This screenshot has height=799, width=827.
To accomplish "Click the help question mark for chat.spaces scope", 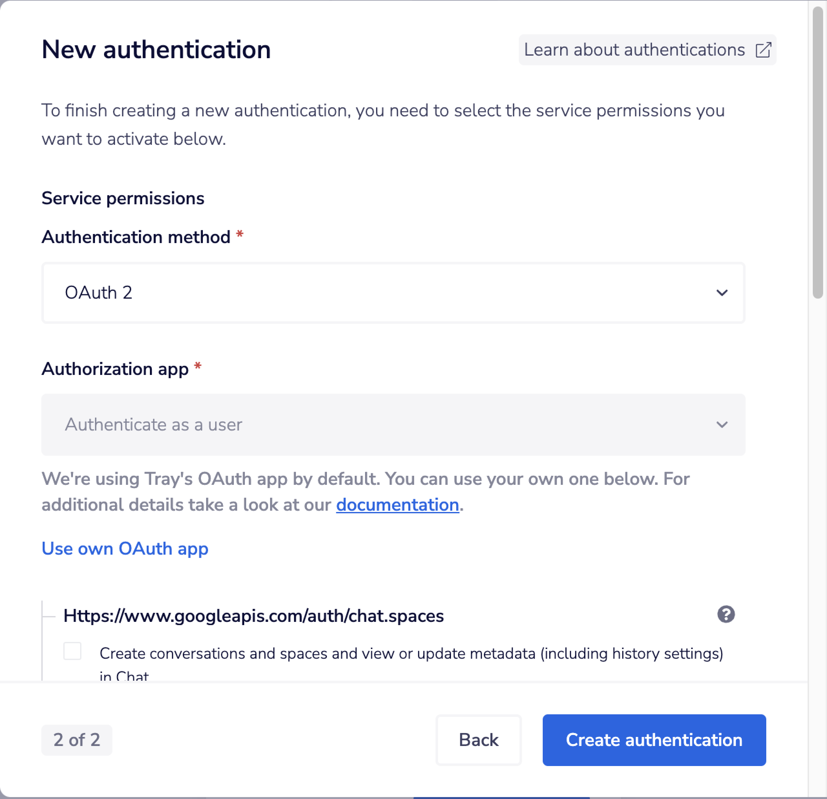I will 726,614.
